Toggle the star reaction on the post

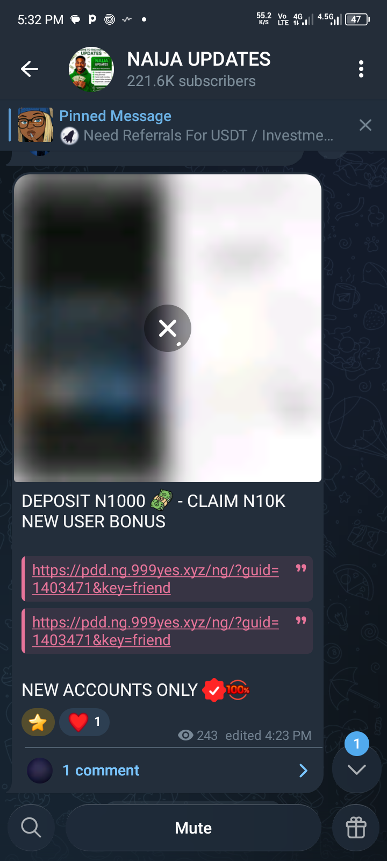[38, 722]
